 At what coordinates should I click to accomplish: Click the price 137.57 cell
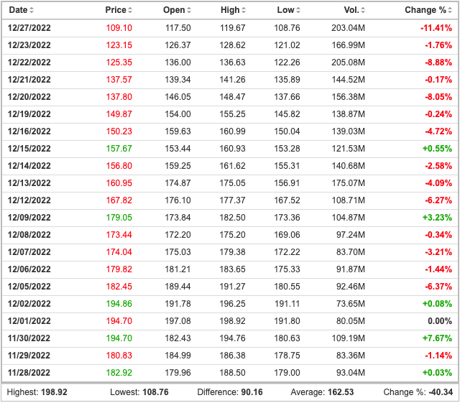click(x=119, y=80)
